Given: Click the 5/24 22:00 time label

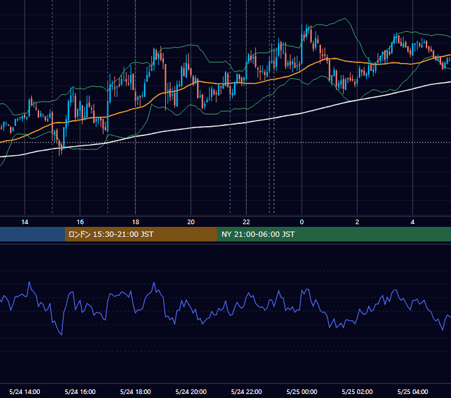Looking at the screenshot, I should click(x=247, y=391).
